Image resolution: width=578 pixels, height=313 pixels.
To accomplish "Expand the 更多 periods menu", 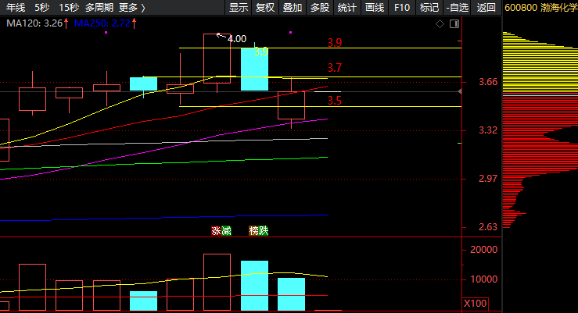I will 132,7.
